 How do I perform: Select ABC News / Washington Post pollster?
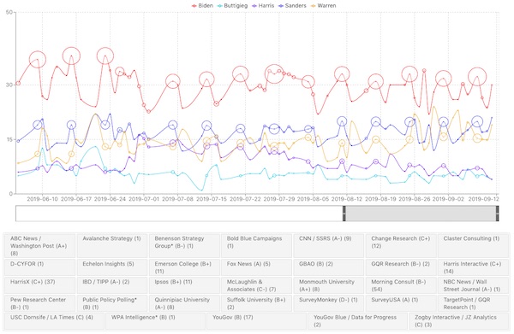40,246
